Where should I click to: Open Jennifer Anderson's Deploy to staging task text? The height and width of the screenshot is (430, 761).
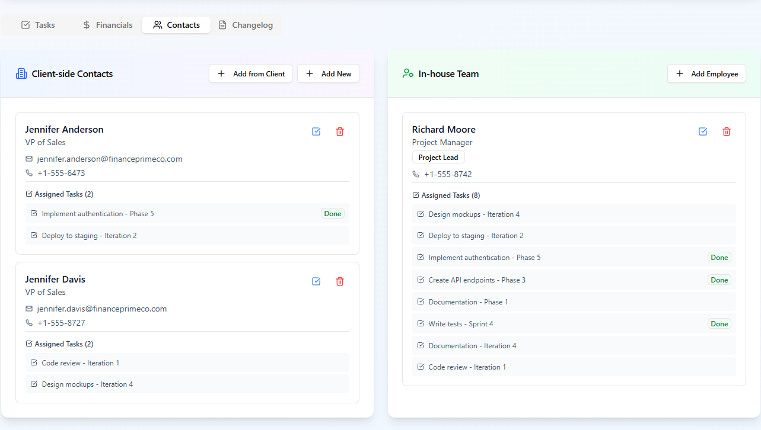(90, 235)
